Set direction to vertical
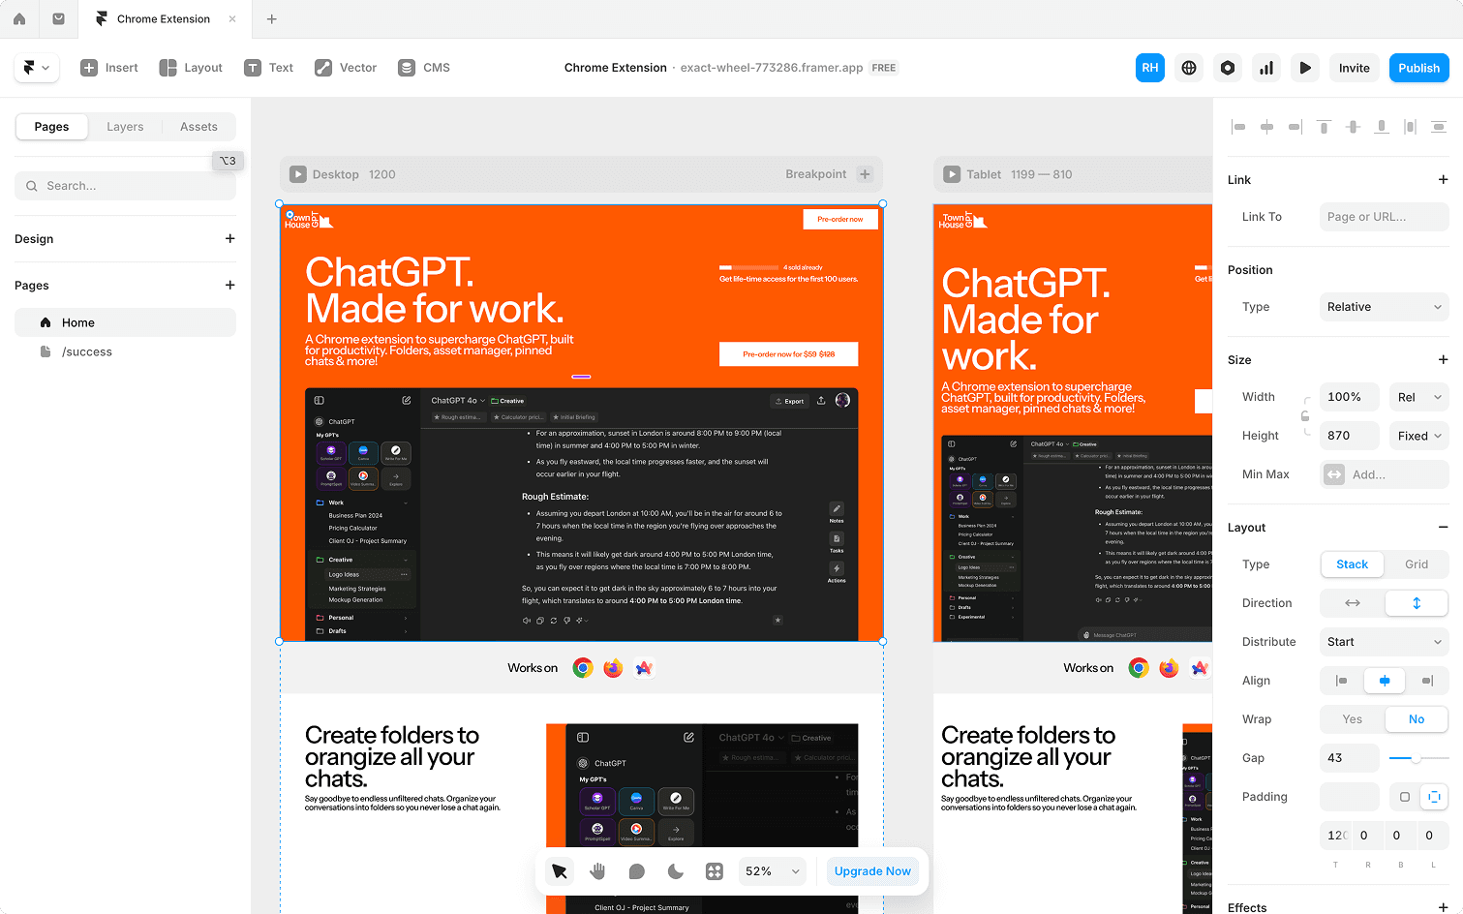This screenshot has width=1463, height=914. coord(1417,603)
